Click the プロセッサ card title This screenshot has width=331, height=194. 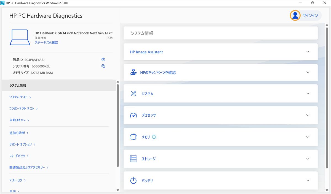click(149, 115)
